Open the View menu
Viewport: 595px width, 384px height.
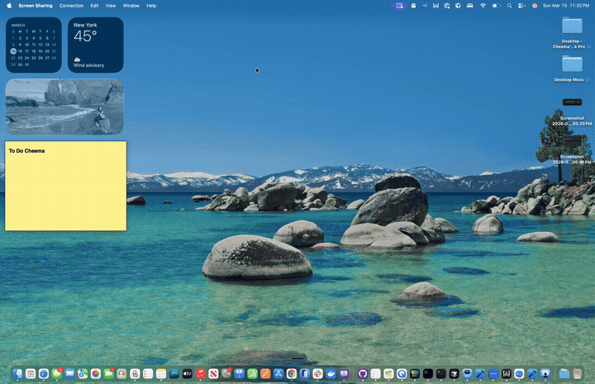coord(111,6)
